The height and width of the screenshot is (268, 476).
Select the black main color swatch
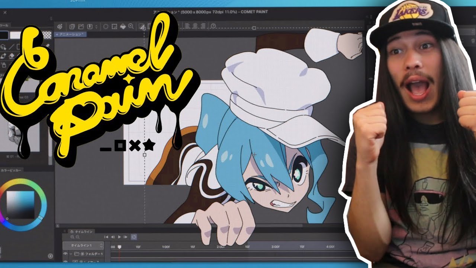click(4, 35)
